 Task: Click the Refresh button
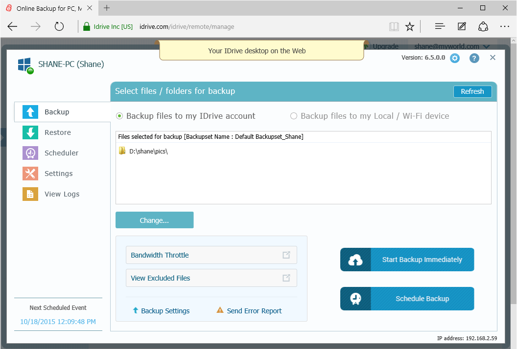click(472, 91)
